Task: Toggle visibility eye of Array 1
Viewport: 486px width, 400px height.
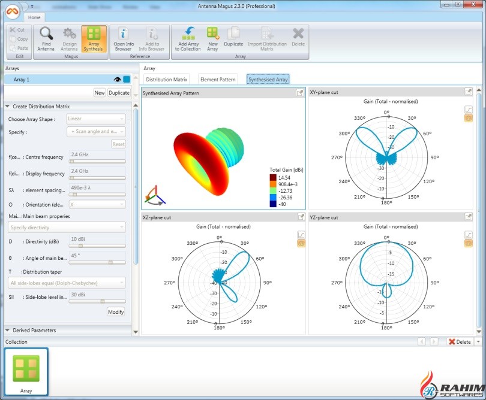Action: coord(117,80)
